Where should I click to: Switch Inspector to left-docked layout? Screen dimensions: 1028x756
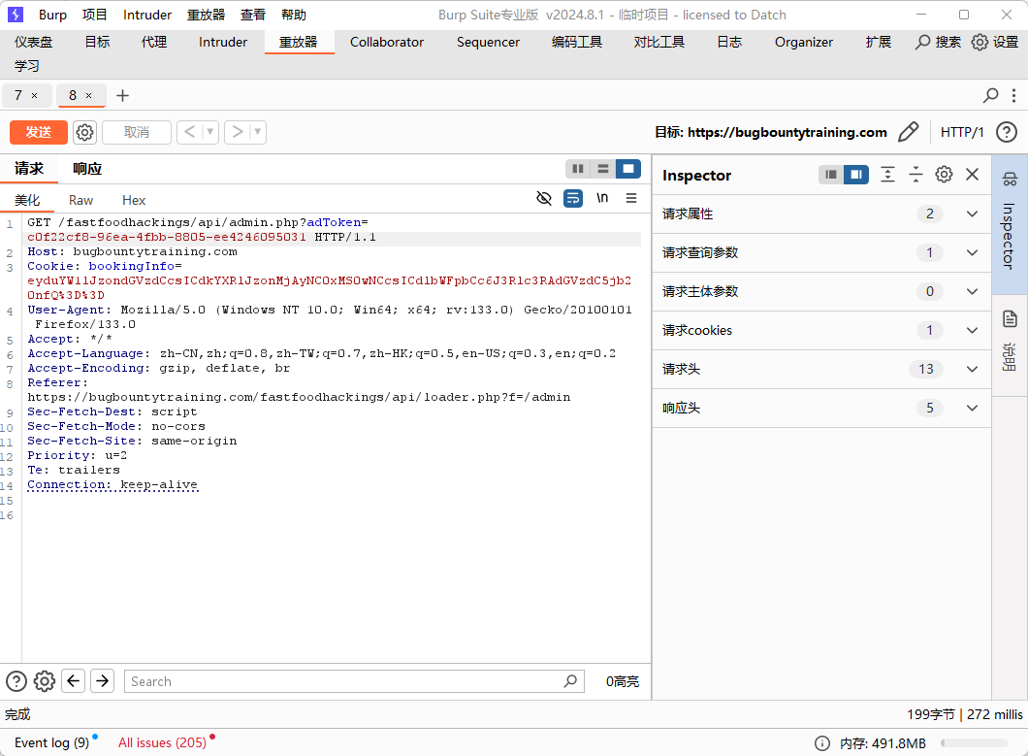click(831, 175)
